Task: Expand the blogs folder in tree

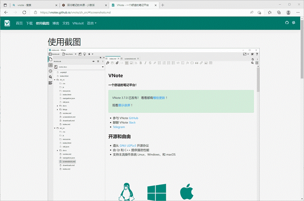Action: click(57, 109)
